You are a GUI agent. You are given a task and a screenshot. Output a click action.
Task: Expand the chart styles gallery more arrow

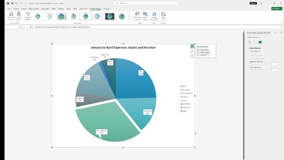[129, 19]
